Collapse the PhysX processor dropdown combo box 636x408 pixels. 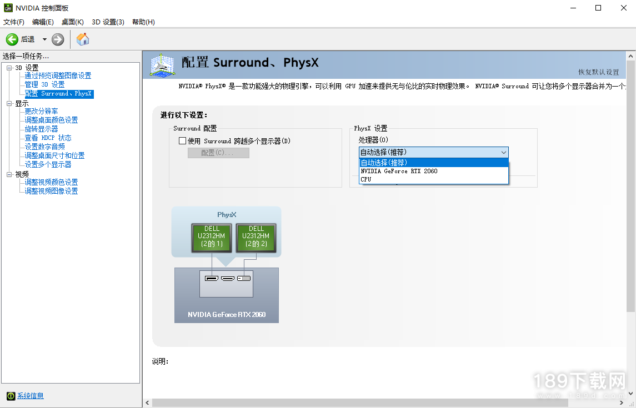tap(503, 153)
